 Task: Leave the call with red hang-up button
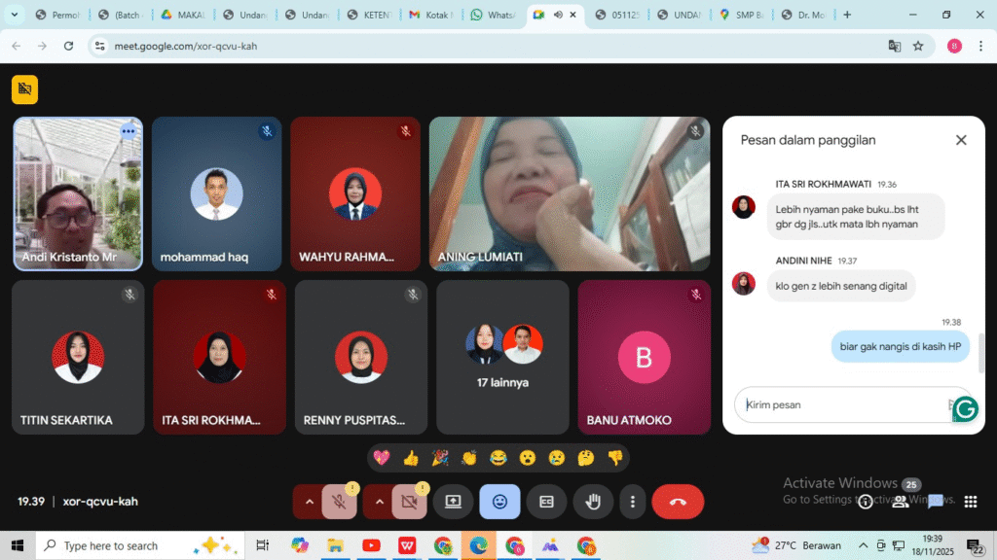click(x=678, y=502)
